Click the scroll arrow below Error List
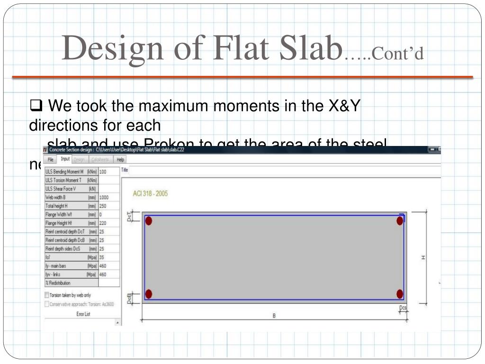The width and height of the screenshot is (485, 364). pyautogui.click(x=117, y=322)
